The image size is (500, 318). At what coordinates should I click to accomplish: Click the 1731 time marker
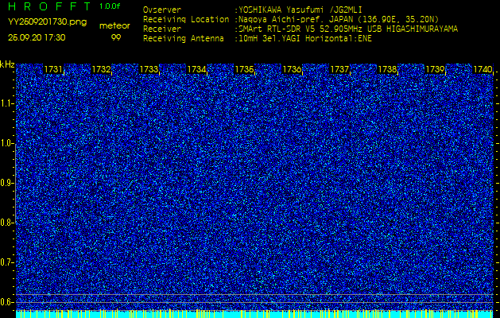point(53,69)
